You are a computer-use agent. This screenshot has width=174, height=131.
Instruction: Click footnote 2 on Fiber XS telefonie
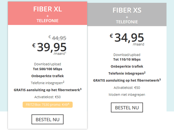click(x=145, y=72)
